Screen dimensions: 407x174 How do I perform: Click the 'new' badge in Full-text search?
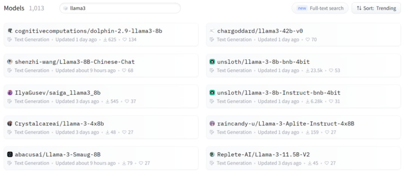(302, 8)
